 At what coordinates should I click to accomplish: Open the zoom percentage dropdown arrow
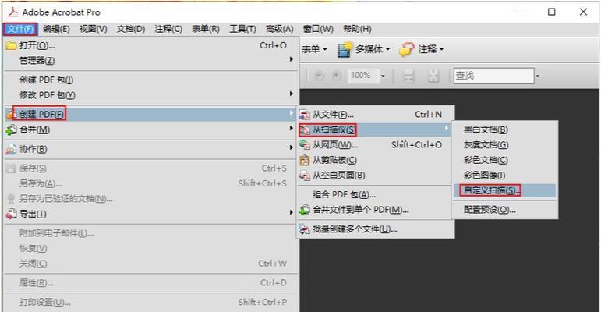coord(383,76)
